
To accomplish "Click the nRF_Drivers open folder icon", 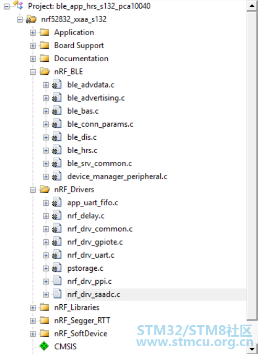I will [44, 190].
